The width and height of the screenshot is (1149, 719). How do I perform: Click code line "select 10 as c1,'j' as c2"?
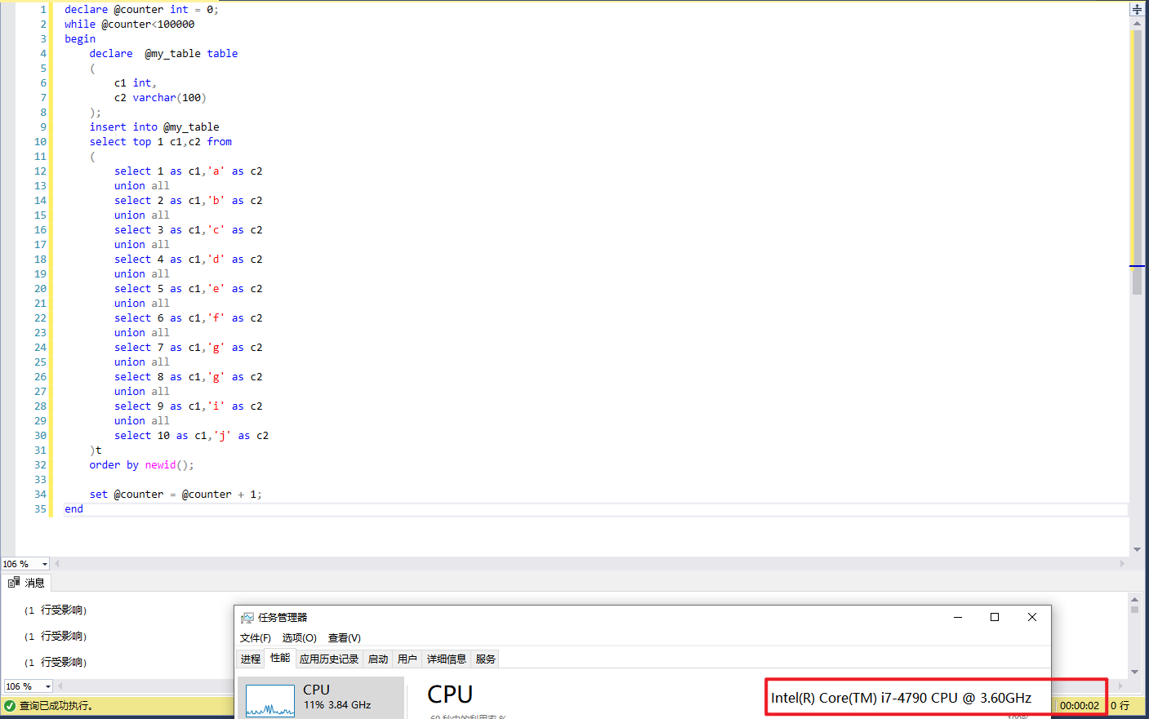[x=191, y=436]
